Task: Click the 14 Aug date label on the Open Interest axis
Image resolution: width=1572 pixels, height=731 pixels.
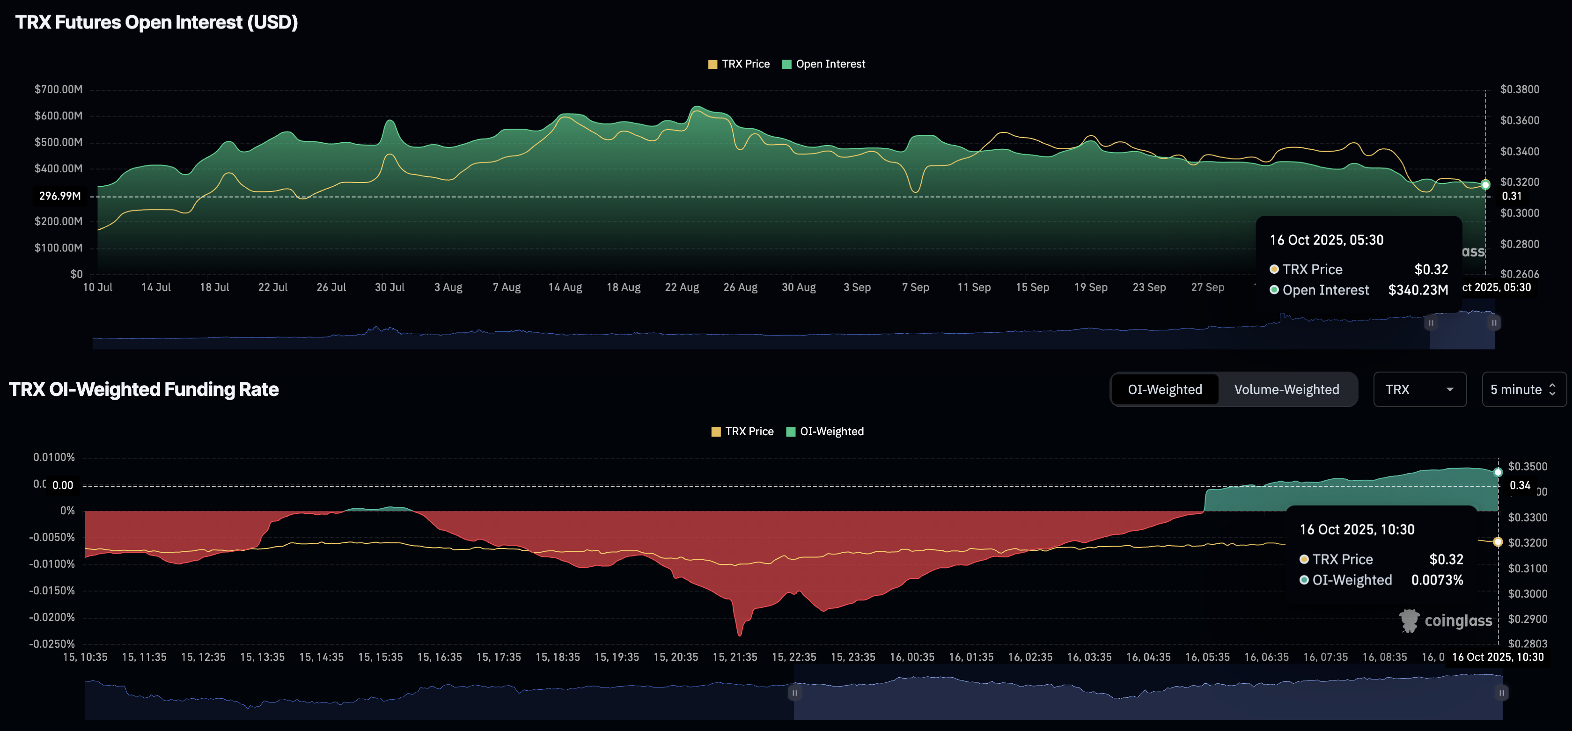Action: click(x=565, y=287)
